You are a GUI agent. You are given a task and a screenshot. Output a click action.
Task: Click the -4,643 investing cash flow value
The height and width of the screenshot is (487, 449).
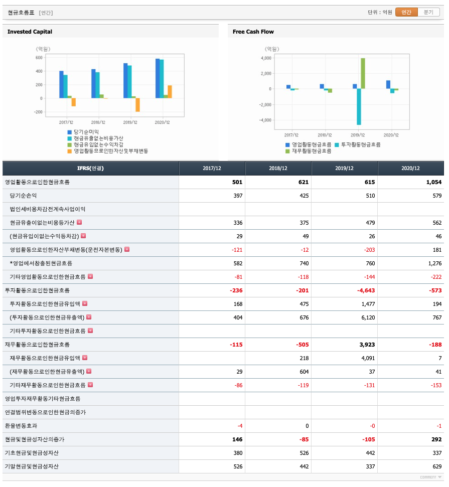366,290
